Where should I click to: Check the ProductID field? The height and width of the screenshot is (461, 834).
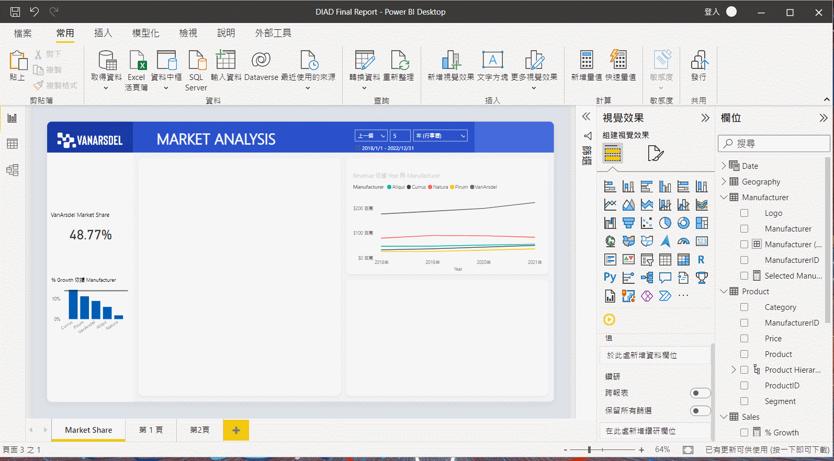point(744,386)
